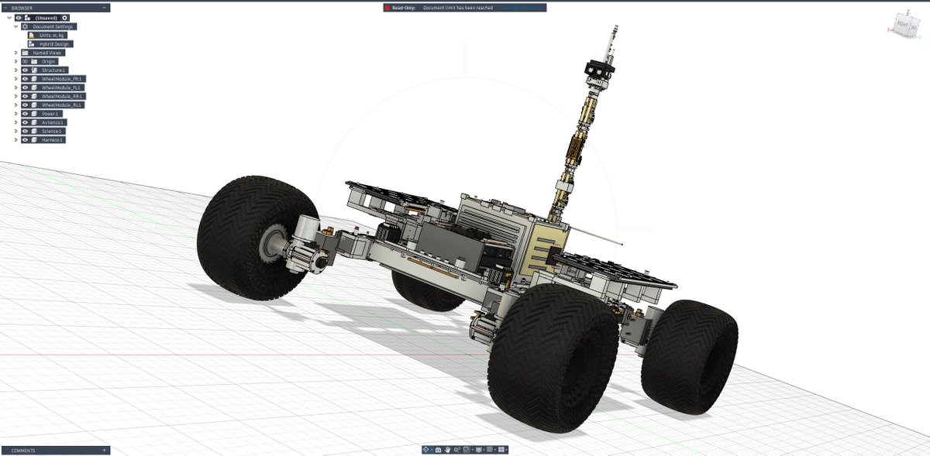Hide the WheelModule_FR:1 component

pyautogui.click(x=25, y=79)
